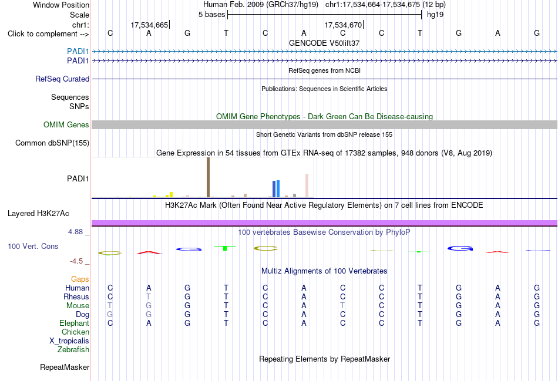
Task: Click the OMIM Gene Phenotypes green title
Action: pos(324,117)
